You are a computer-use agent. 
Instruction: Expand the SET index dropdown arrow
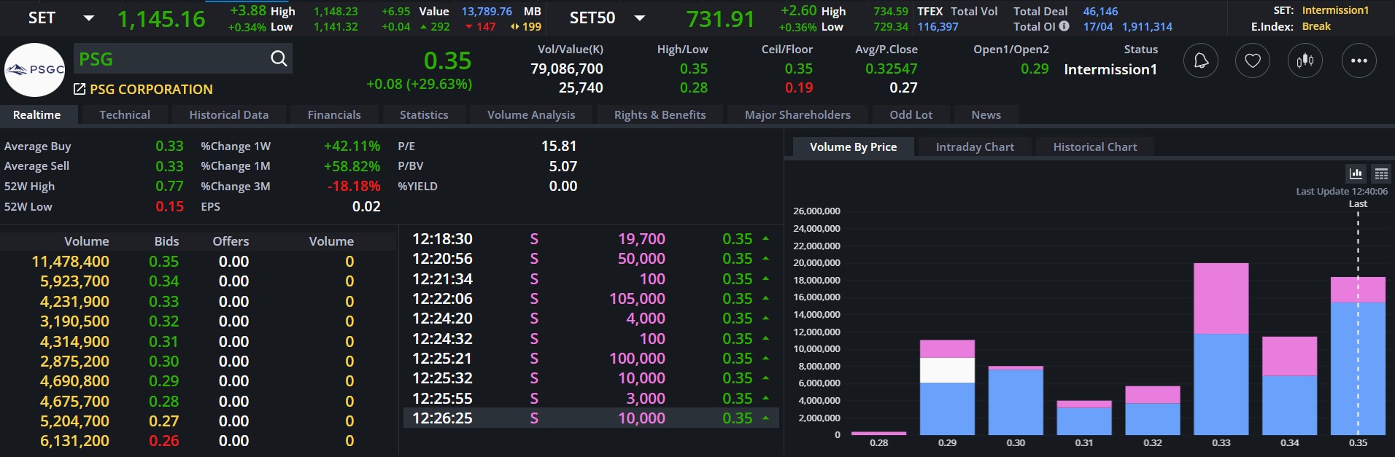click(89, 18)
